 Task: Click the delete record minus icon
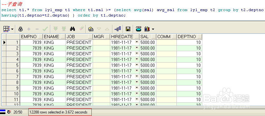[x=37, y=29]
